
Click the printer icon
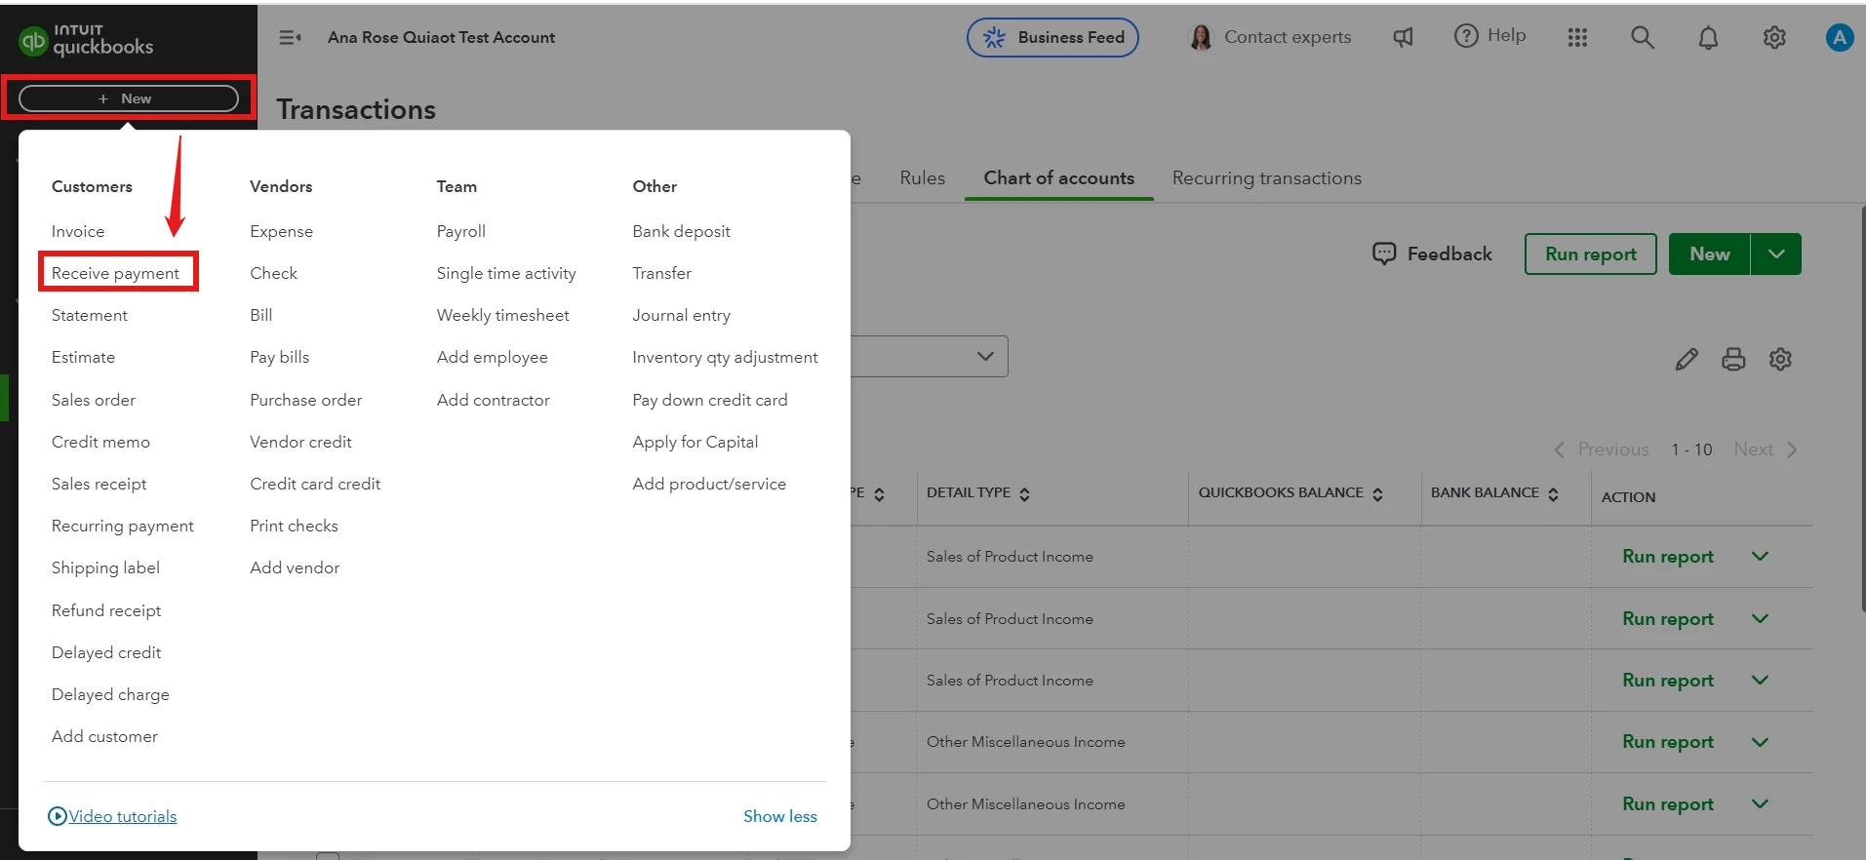click(1733, 359)
